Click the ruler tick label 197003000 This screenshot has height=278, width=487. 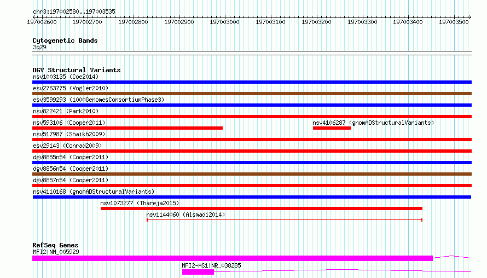224,22
